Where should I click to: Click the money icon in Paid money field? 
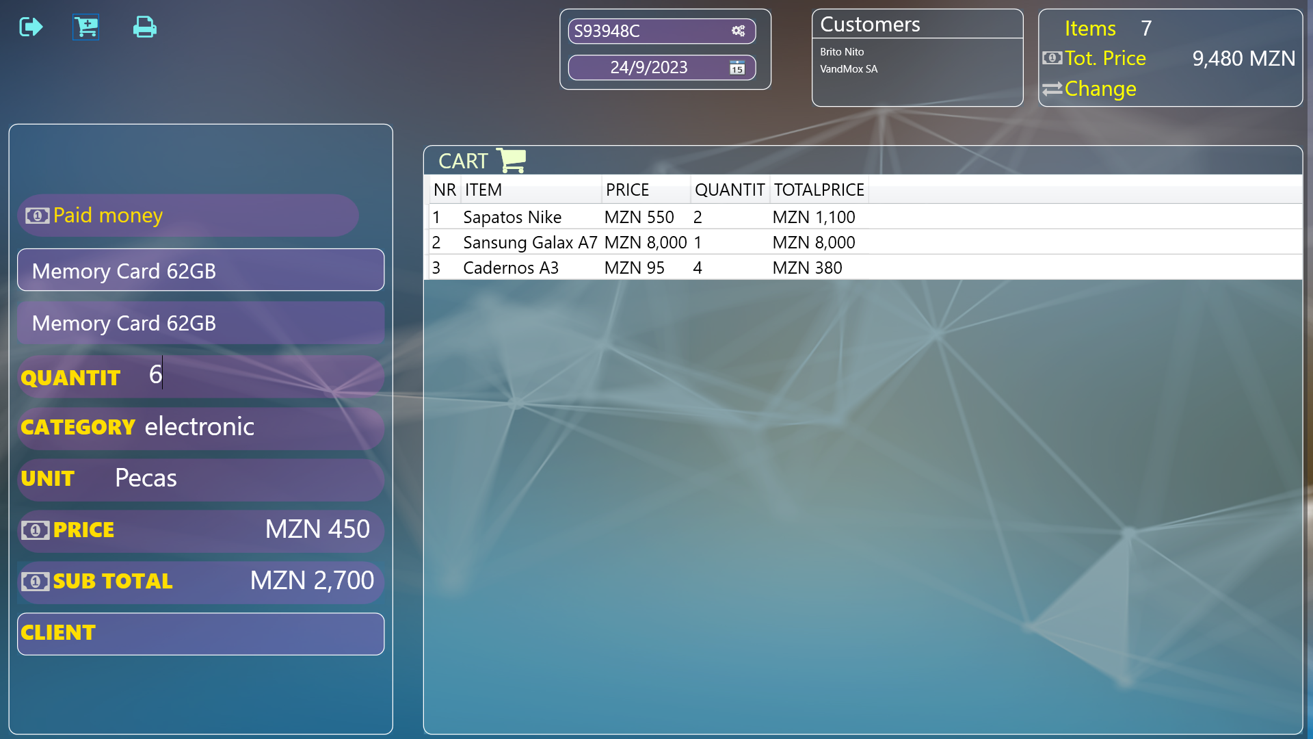(x=37, y=216)
